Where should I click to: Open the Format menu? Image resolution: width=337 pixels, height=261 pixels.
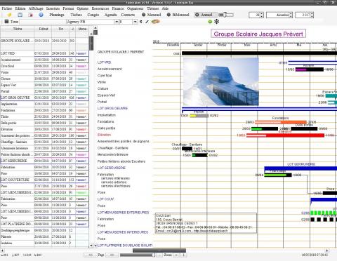[x=68, y=8]
